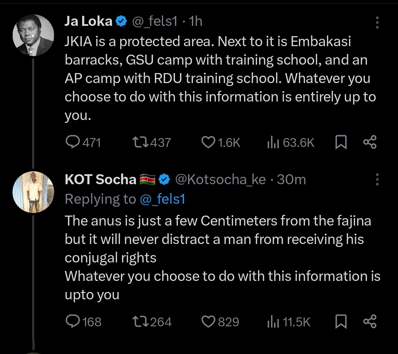Share Ja Loka's tweet
Screen dimensions: 398x354
[370, 142]
